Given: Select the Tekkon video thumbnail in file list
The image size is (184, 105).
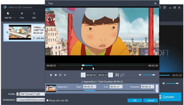Looking at the screenshot, I should coord(20,32).
